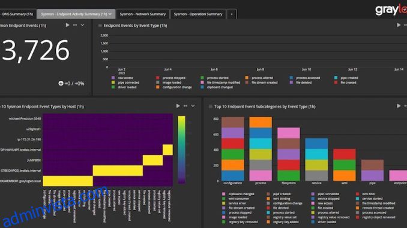Open the Sysmon - Operation Summary tab

[x=198, y=14]
